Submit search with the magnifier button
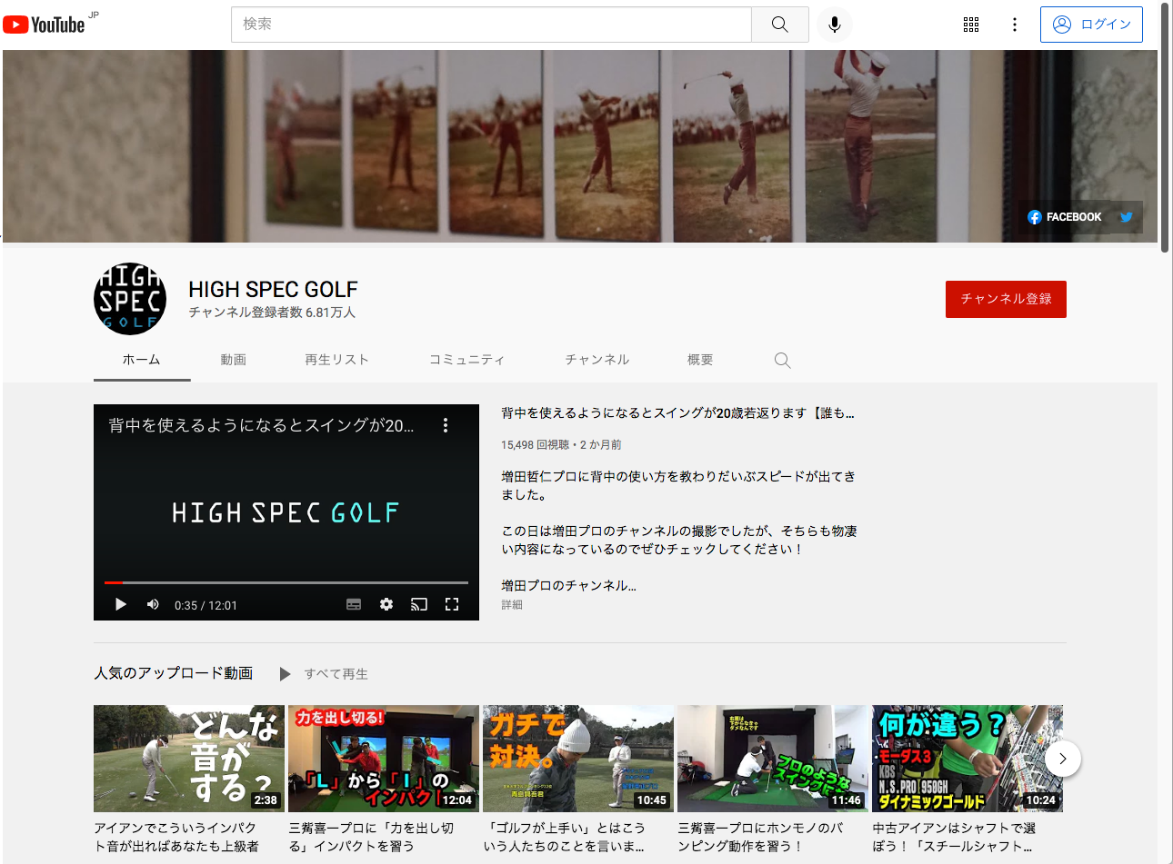The height and width of the screenshot is (864, 1173). click(x=780, y=25)
